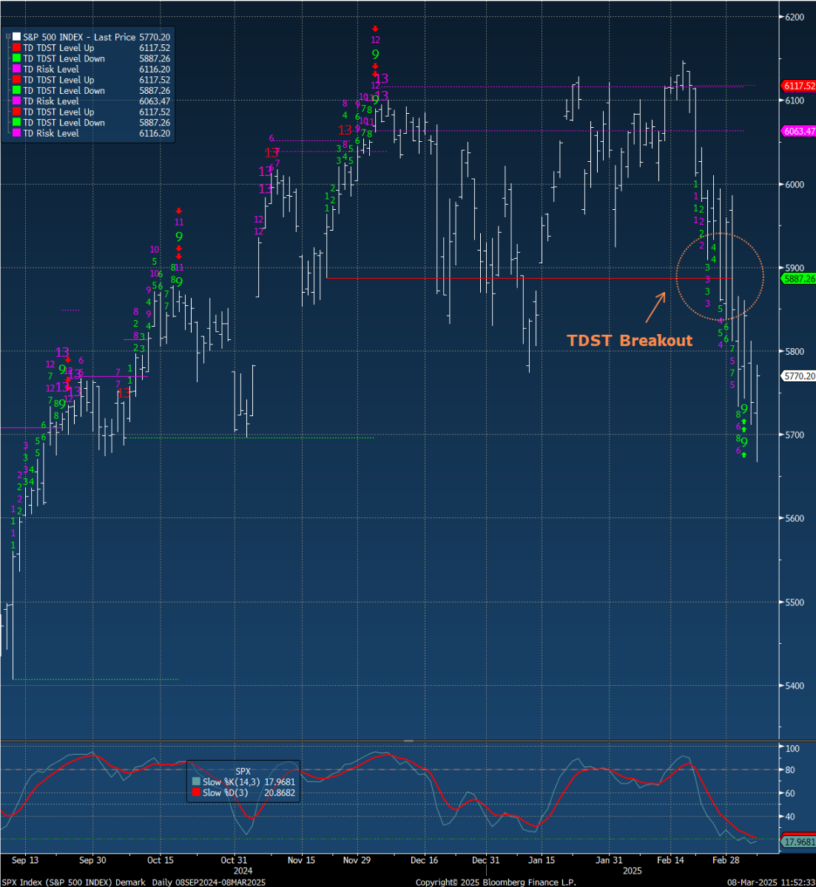
Task: Click the red 6117.52 price axis tag
Action: tap(798, 86)
